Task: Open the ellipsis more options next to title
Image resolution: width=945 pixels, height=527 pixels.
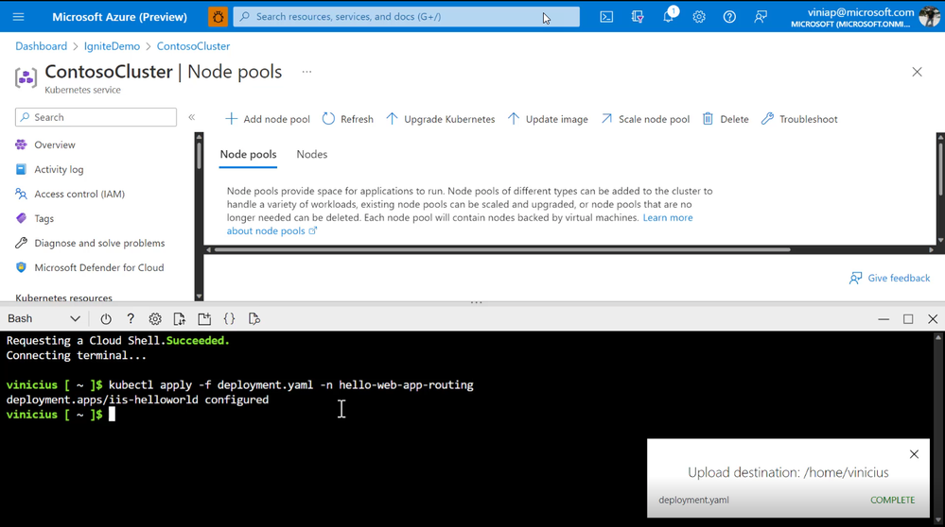Action: click(x=306, y=72)
